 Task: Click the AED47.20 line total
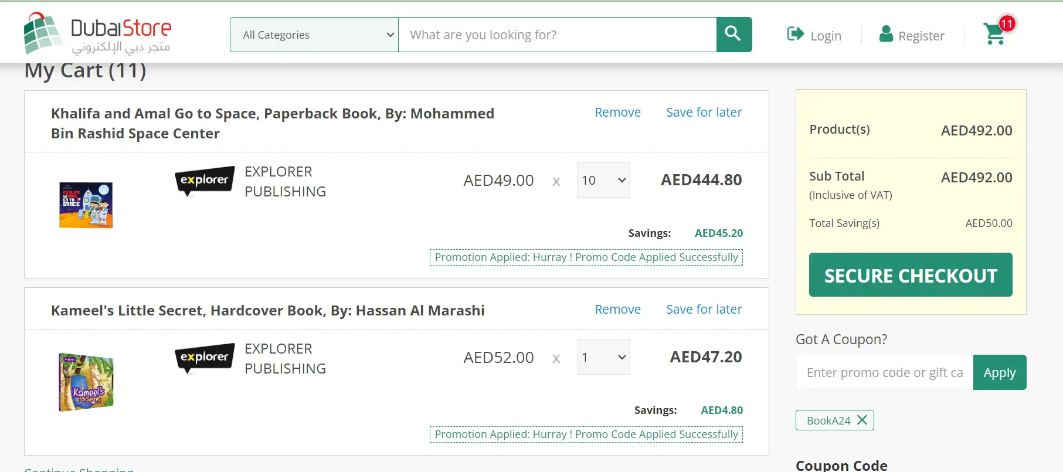[x=706, y=357]
